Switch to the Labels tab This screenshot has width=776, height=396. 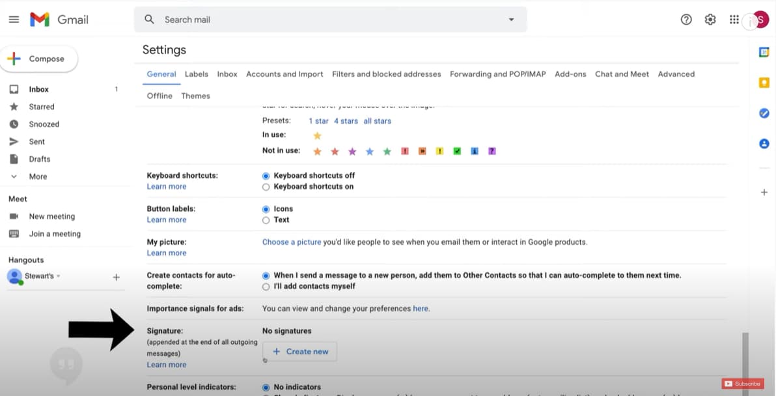pos(197,74)
